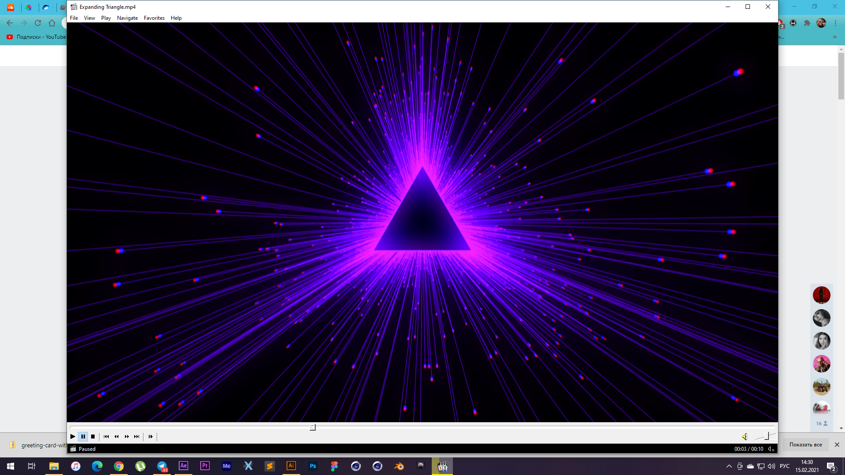
Task: Open Premiere Pro from the taskbar
Action: (205, 466)
